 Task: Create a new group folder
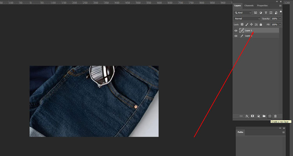[x=264, y=116]
